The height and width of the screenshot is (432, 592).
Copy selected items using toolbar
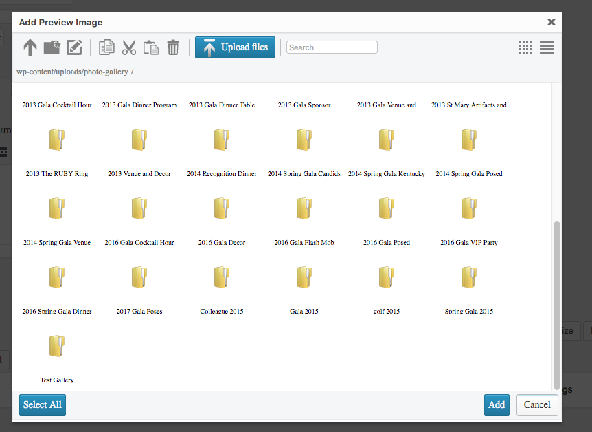pos(106,47)
